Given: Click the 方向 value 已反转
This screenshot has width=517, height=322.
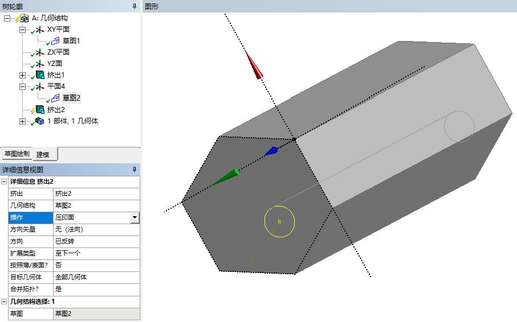Looking at the screenshot, I should point(96,241).
